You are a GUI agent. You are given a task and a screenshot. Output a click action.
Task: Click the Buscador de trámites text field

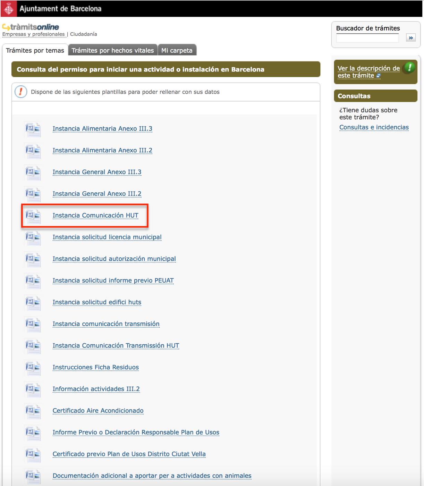pyautogui.click(x=367, y=38)
